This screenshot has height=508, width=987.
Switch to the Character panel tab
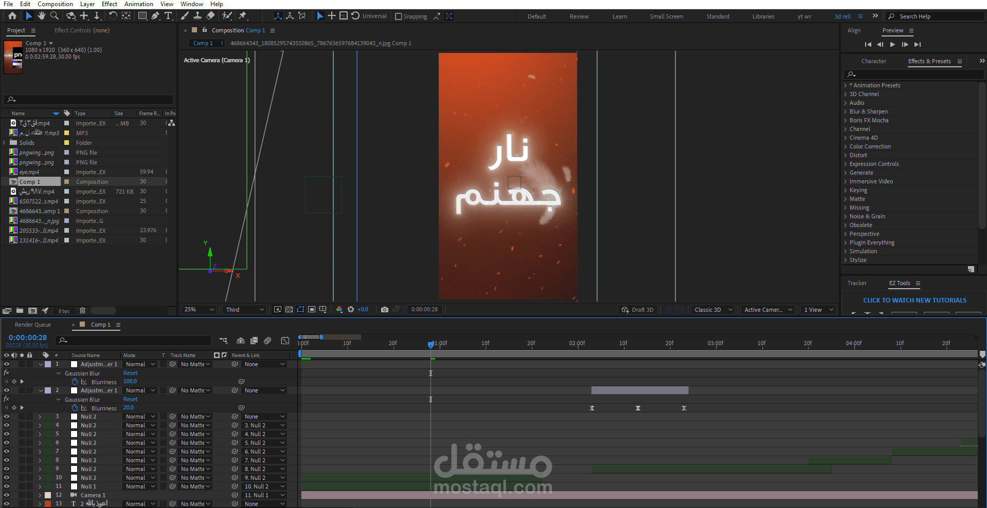pyautogui.click(x=873, y=61)
